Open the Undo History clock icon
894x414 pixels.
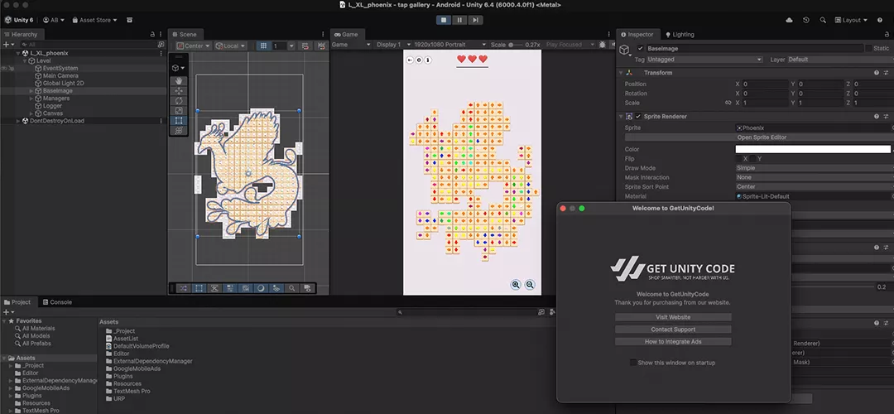806,20
